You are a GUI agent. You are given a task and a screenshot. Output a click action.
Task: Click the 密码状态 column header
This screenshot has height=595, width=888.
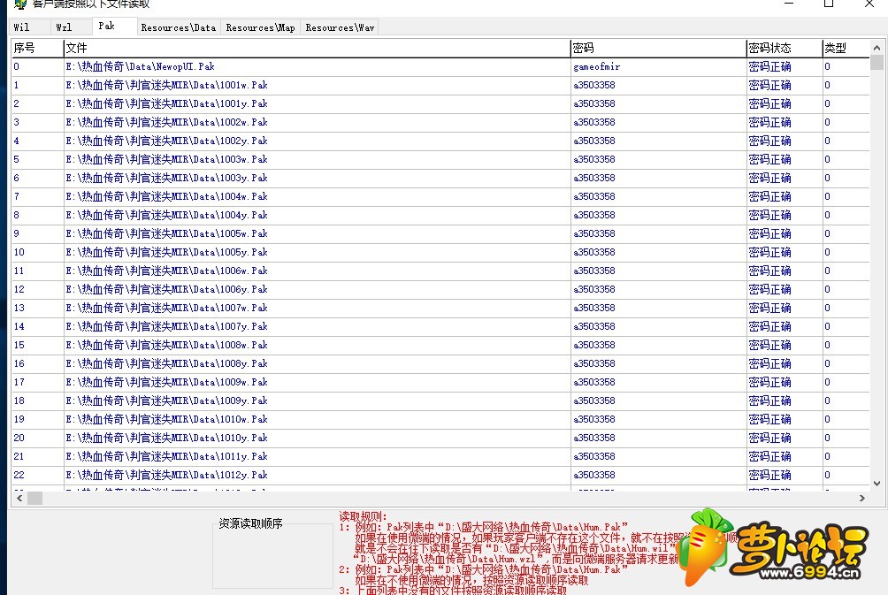[785, 48]
